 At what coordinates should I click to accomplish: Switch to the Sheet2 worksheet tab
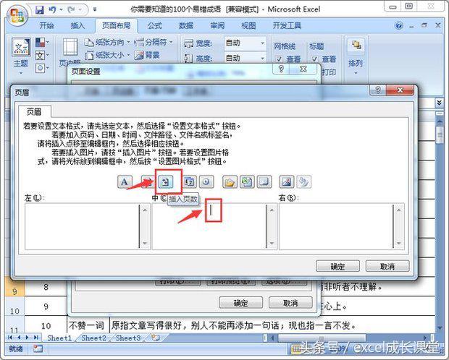pyautogui.click(x=94, y=338)
